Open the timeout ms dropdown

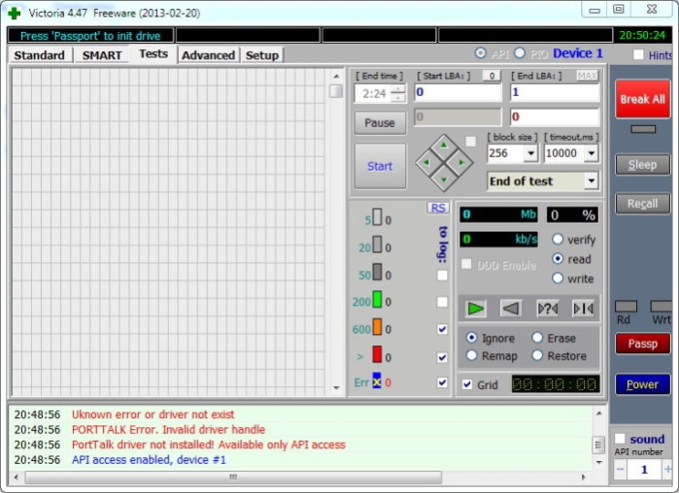coord(592,153)
